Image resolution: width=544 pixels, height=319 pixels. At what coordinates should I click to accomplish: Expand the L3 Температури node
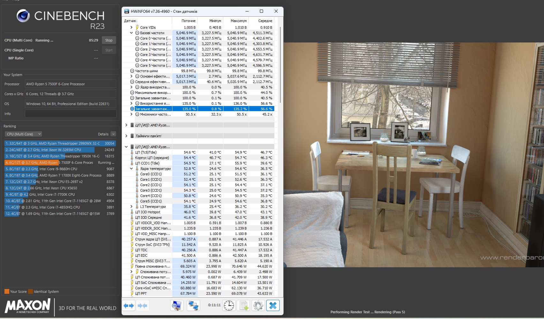click(x=131, y=207)
